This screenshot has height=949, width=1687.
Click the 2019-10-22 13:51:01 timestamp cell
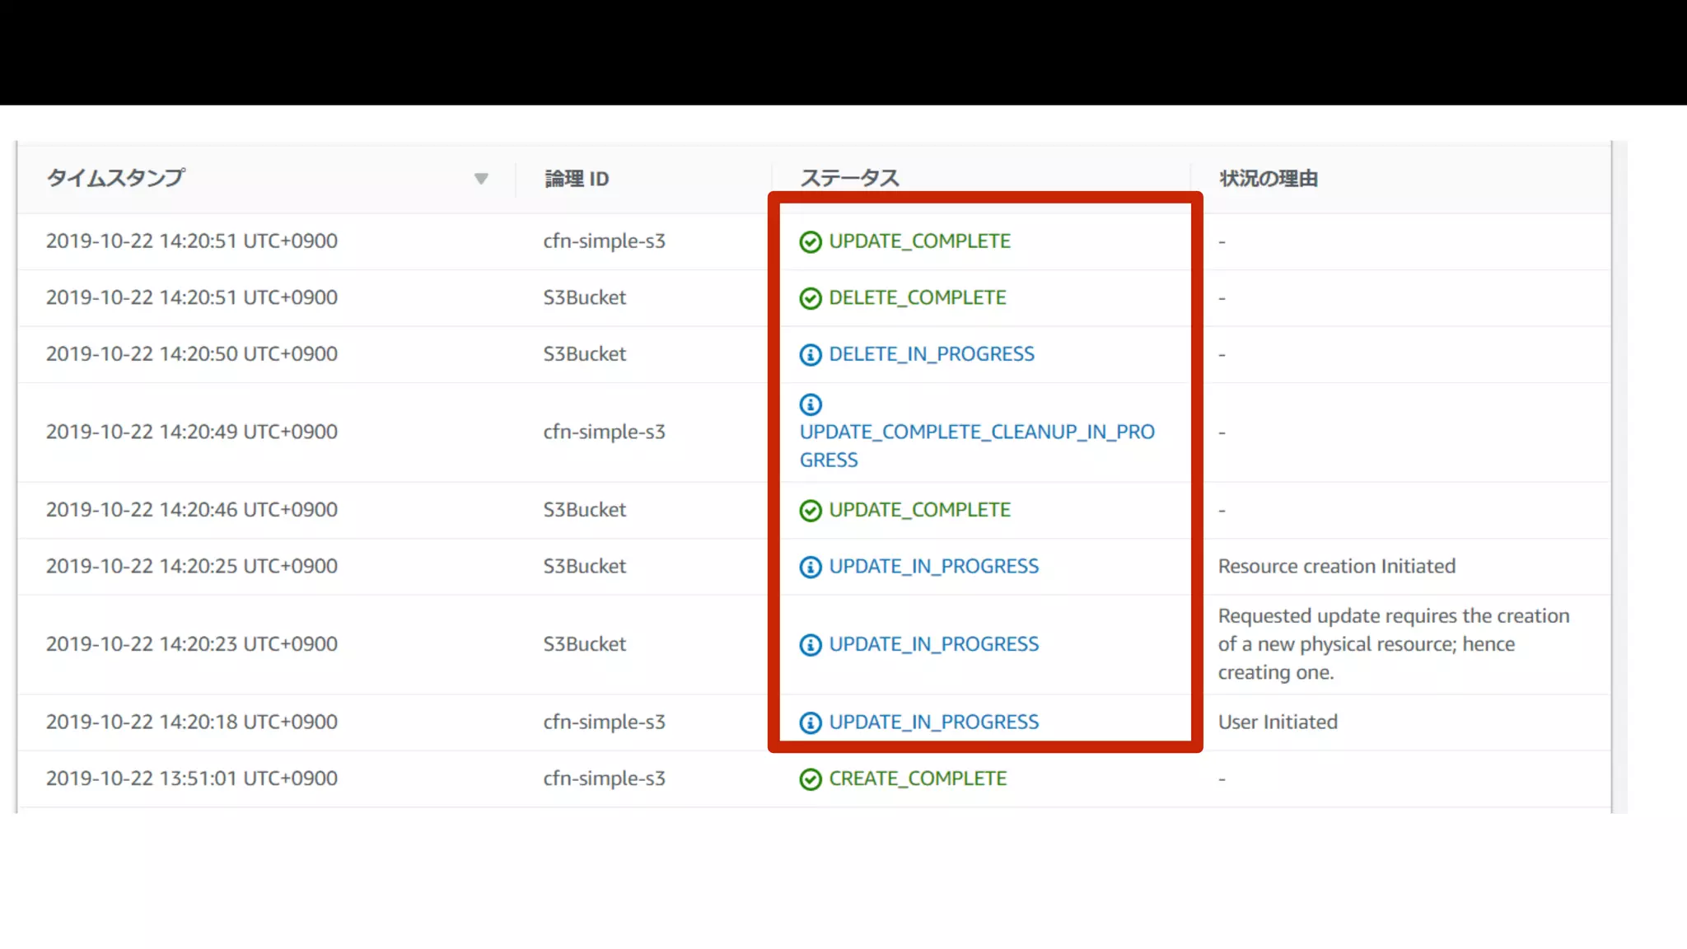(191, 778)
